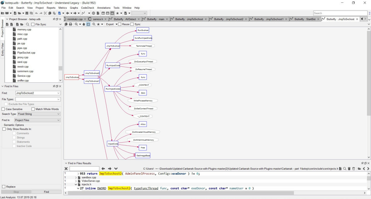
Task: Click the favorites star icon in main toolbar
Action: (x=117, y=13)
